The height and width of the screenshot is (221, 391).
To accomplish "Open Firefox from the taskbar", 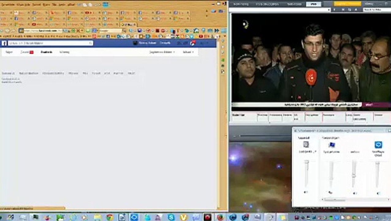I will tap(220, 217).
